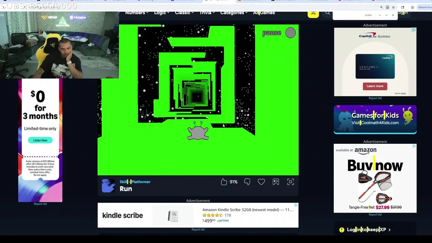Viewport: 432px width, 243px height.
Task: Expand the Trivia menu dropdown
Action: 207,12
